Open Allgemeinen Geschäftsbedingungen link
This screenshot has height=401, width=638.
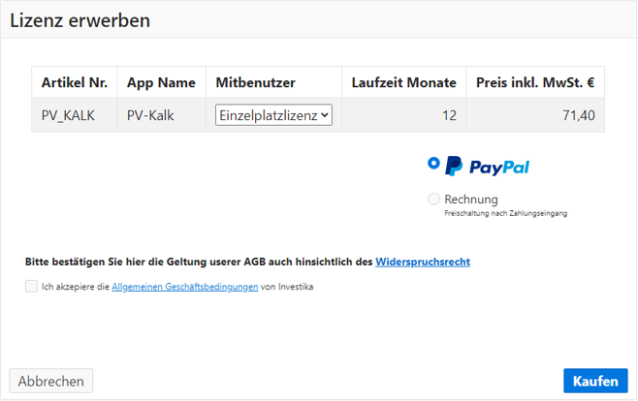[185, 287]
